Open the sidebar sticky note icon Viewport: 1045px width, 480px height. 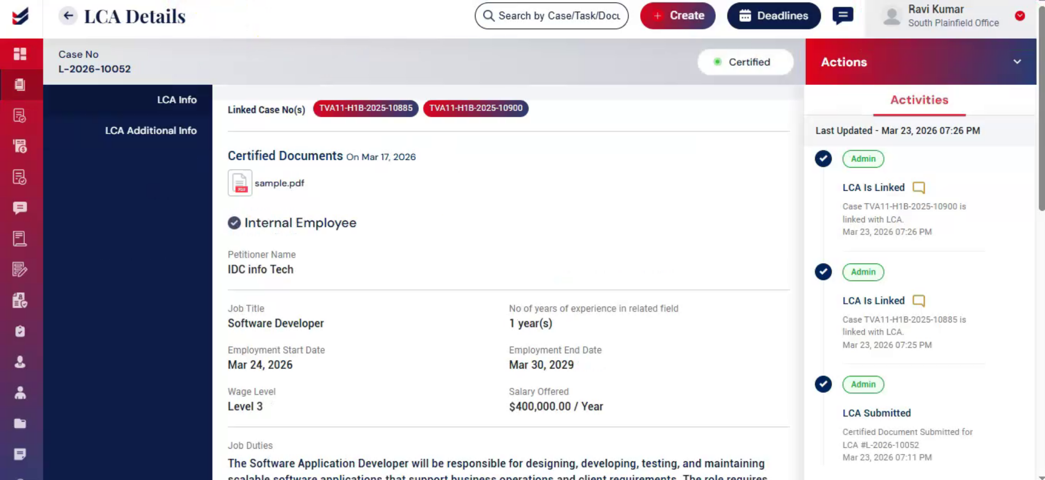[20, 454]
